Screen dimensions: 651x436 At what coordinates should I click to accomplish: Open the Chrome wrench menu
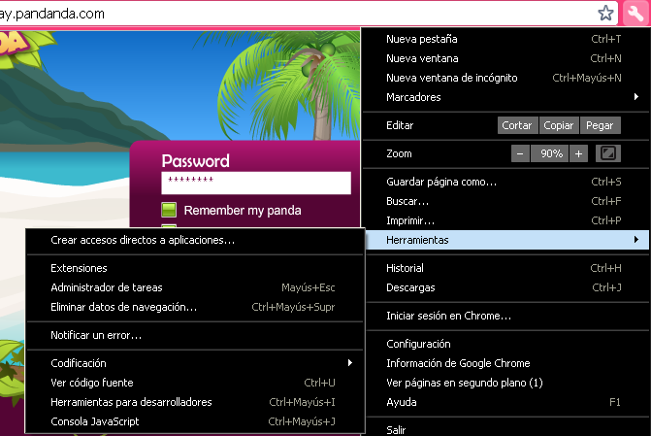[635, 14]
